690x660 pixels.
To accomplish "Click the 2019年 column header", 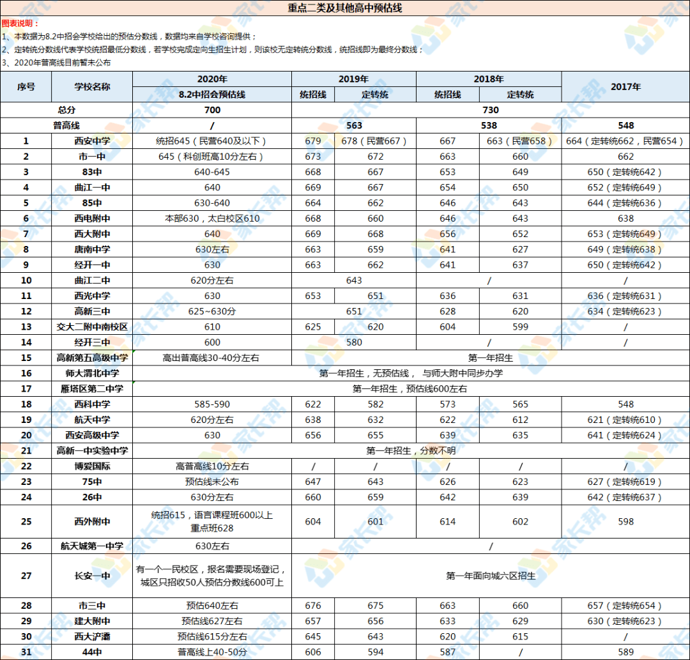I will point(353,78).
